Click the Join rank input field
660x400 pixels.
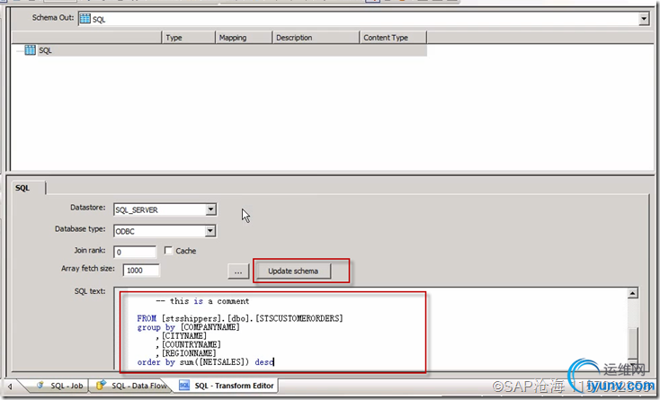coord(135,252)
